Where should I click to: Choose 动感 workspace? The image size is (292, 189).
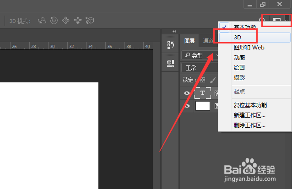click(254, 58)
